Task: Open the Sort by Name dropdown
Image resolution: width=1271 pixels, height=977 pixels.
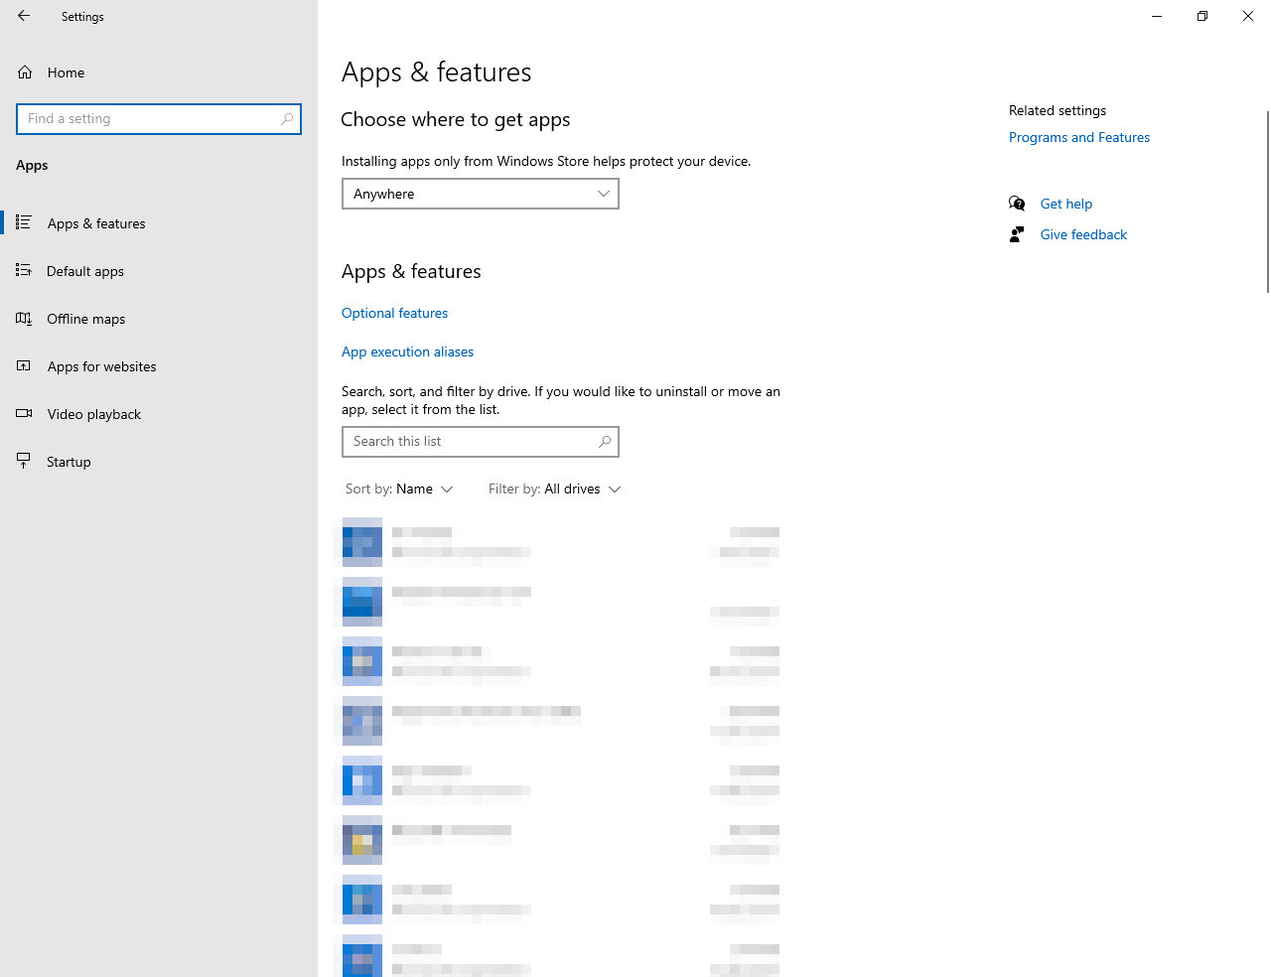Action: coord(399,489)
